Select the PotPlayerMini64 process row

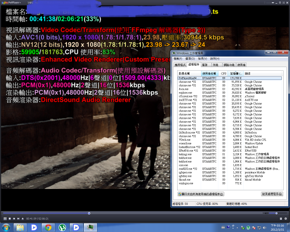[x=230, y=78]
